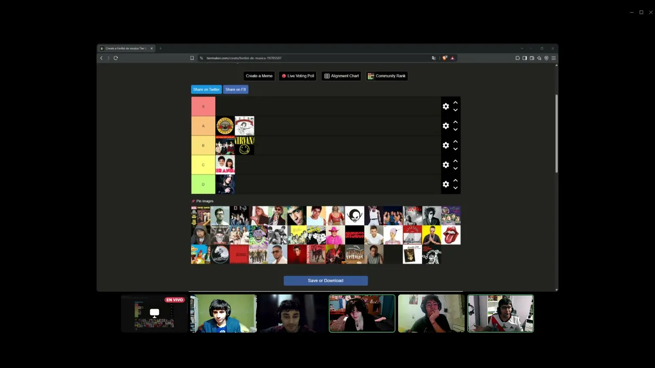
Task: Open a new browser tab
Action: pos(160,49)
